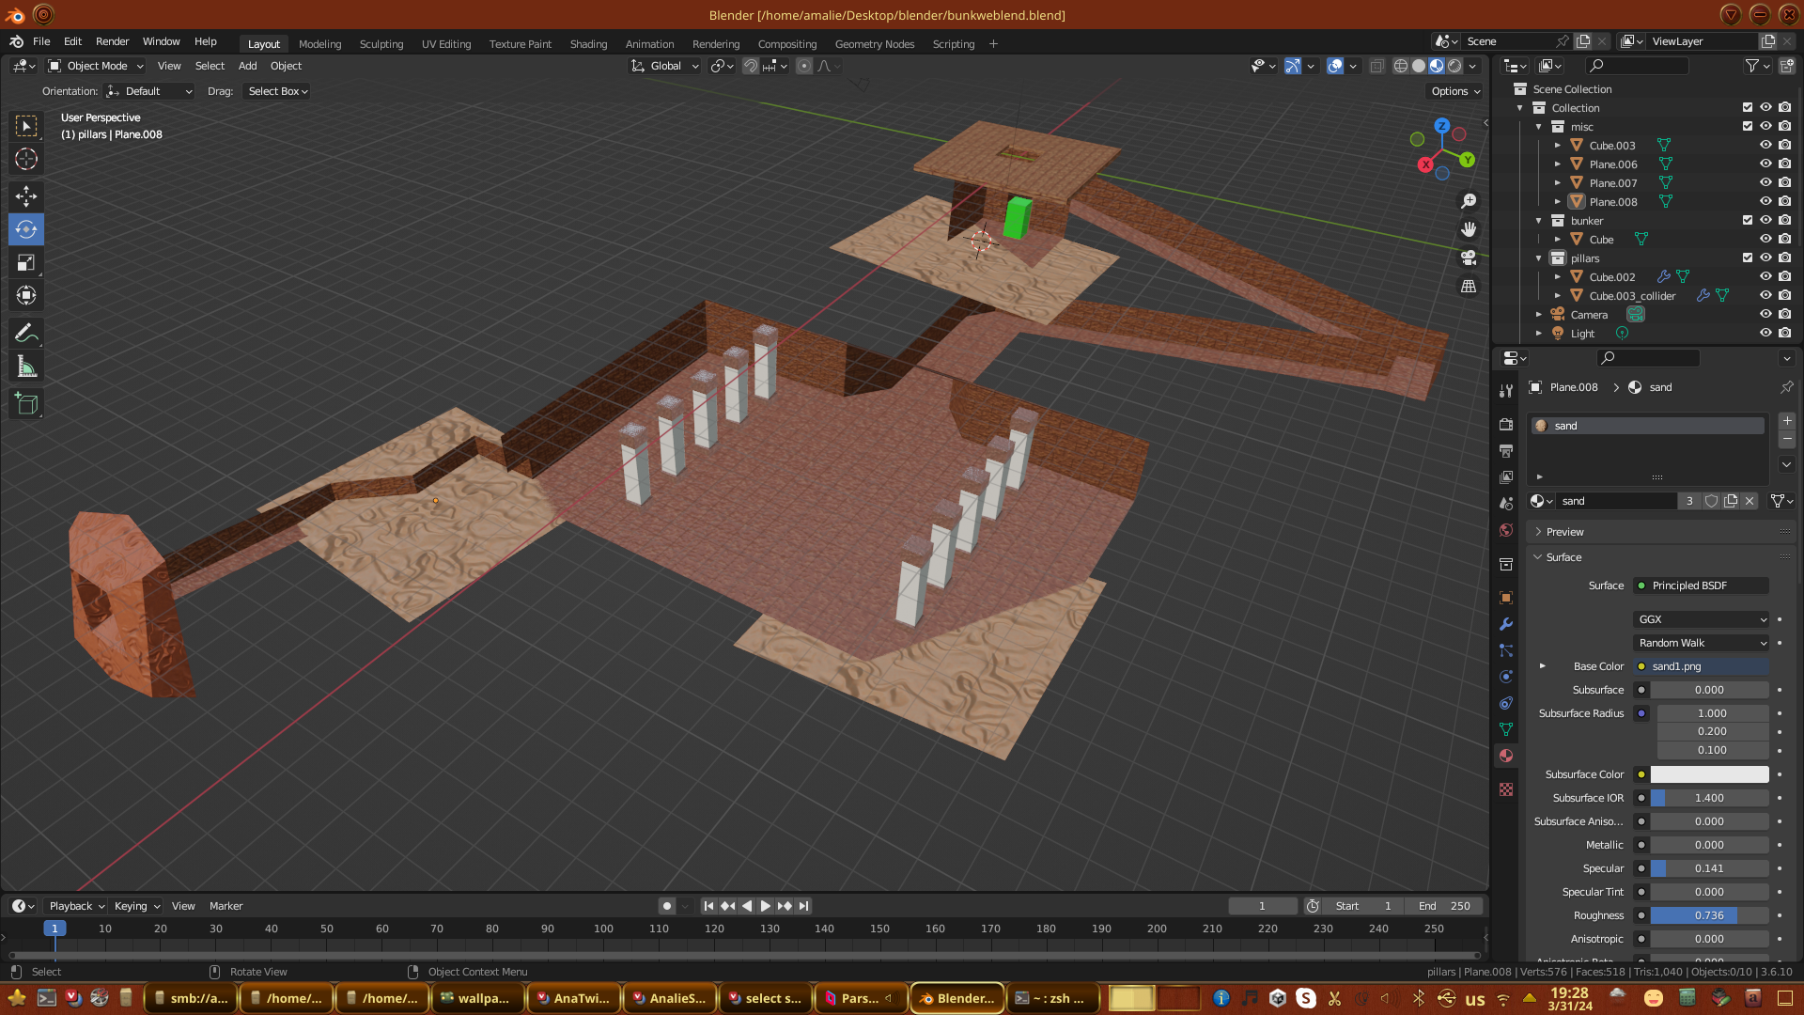Select the Measure ruler tool
This screenshot has height=1015, width=1804.
(26, 367)
